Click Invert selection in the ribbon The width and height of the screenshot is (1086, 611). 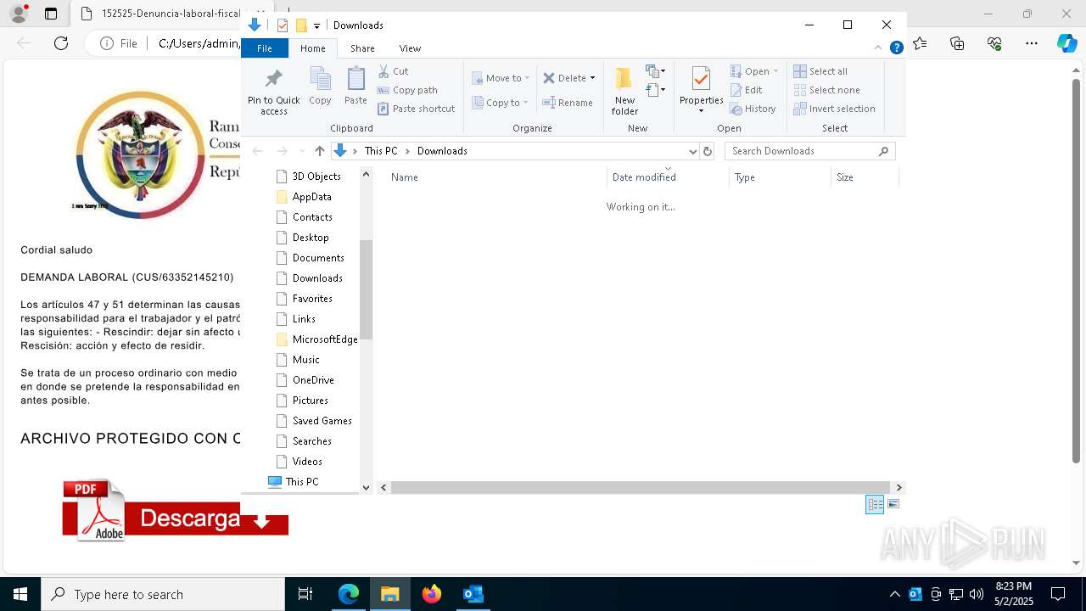(834, 109)
